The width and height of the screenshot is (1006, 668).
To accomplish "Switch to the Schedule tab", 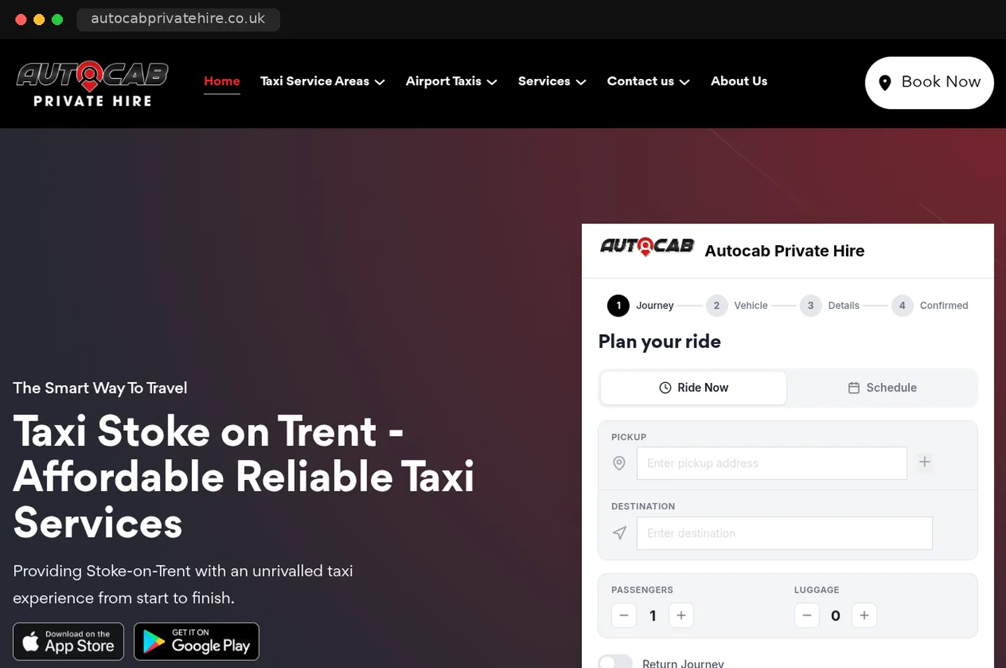I will coord(882,388).
